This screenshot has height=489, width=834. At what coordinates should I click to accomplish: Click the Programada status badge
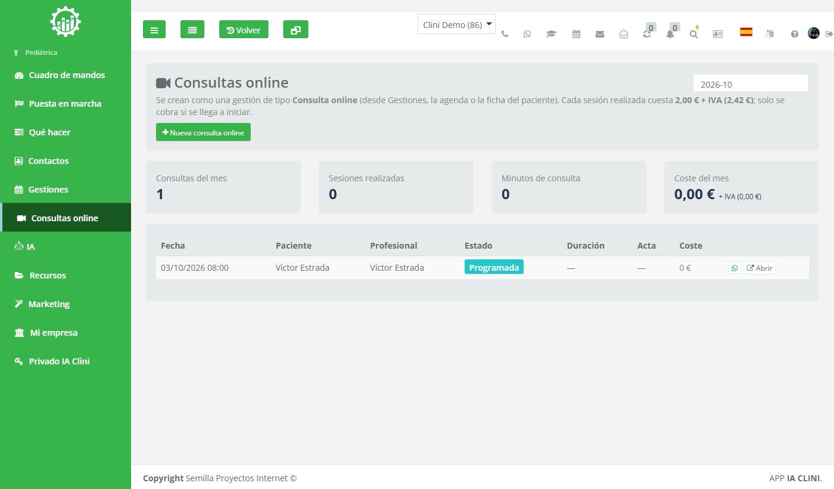coord(494,267)
